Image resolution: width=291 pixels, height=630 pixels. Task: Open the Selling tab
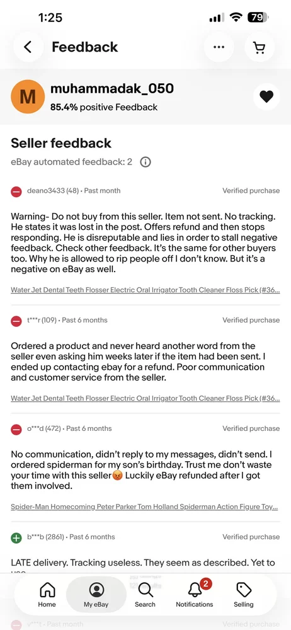point(244,595)
